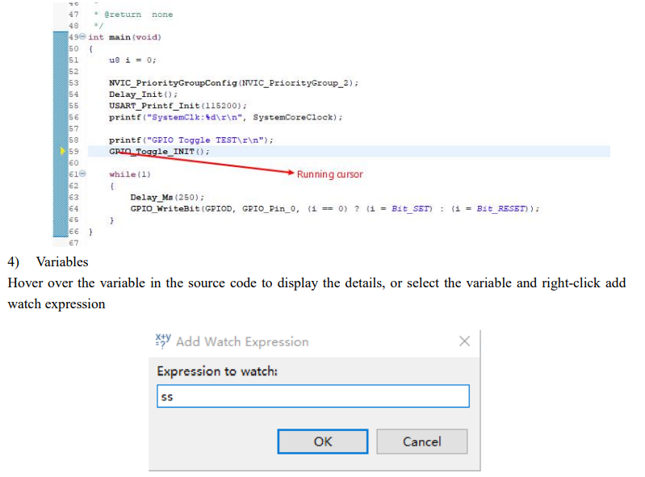The image size is (645, 477).
Task: Click the Delay_Ms(250) statement
Action: [x=167, y=197]
